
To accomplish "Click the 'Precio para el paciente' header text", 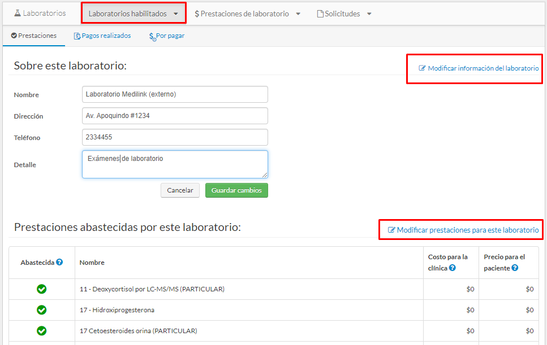I will [504, 263].
